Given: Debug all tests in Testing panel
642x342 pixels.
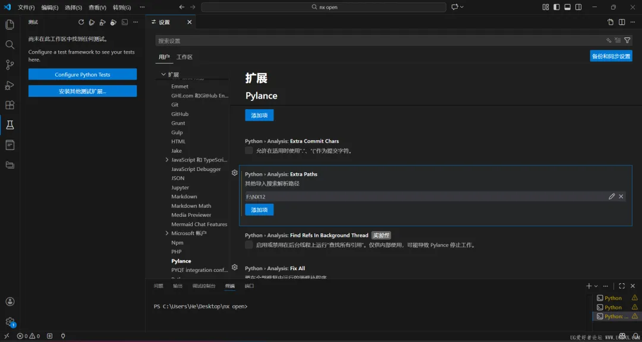Looking at the screenshot, I should click(103, 22).
